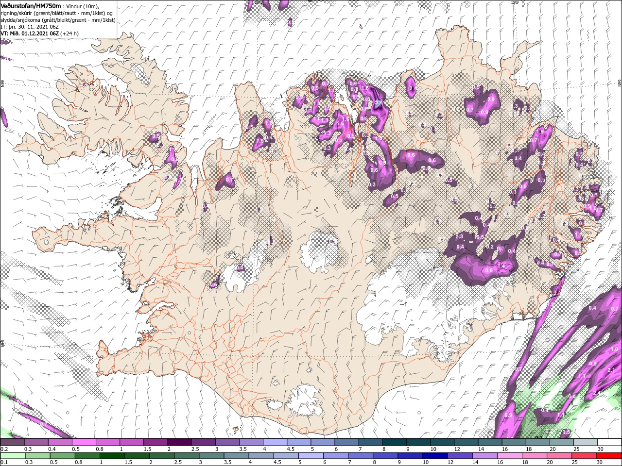The height and width of the screenshot is (466, 622).
Task: Select upper legend swatch between 4 and 4.5
Action: point(275,442)
